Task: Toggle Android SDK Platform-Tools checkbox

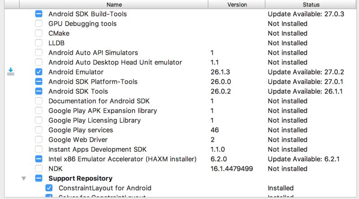Action: [39, 82]
